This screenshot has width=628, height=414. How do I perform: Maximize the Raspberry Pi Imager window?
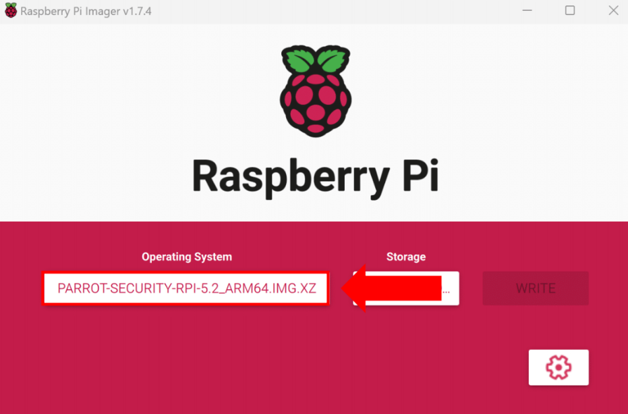click(570, 10)
